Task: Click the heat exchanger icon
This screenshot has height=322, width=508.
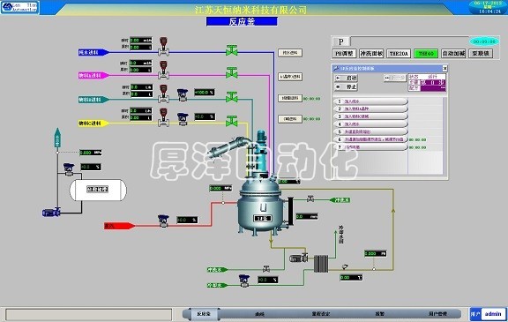Action: click(x=321, y=263)
